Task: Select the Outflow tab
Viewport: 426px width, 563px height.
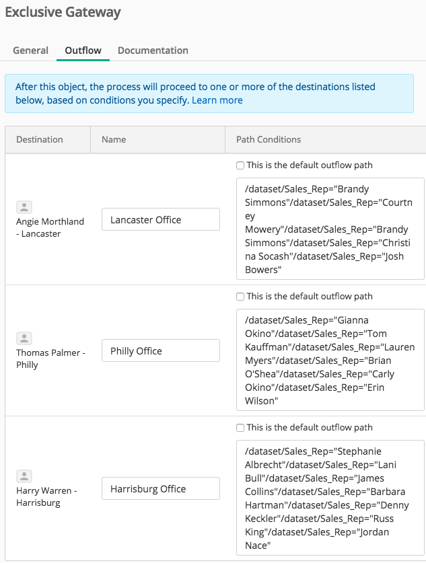Action: pos(83,50)
